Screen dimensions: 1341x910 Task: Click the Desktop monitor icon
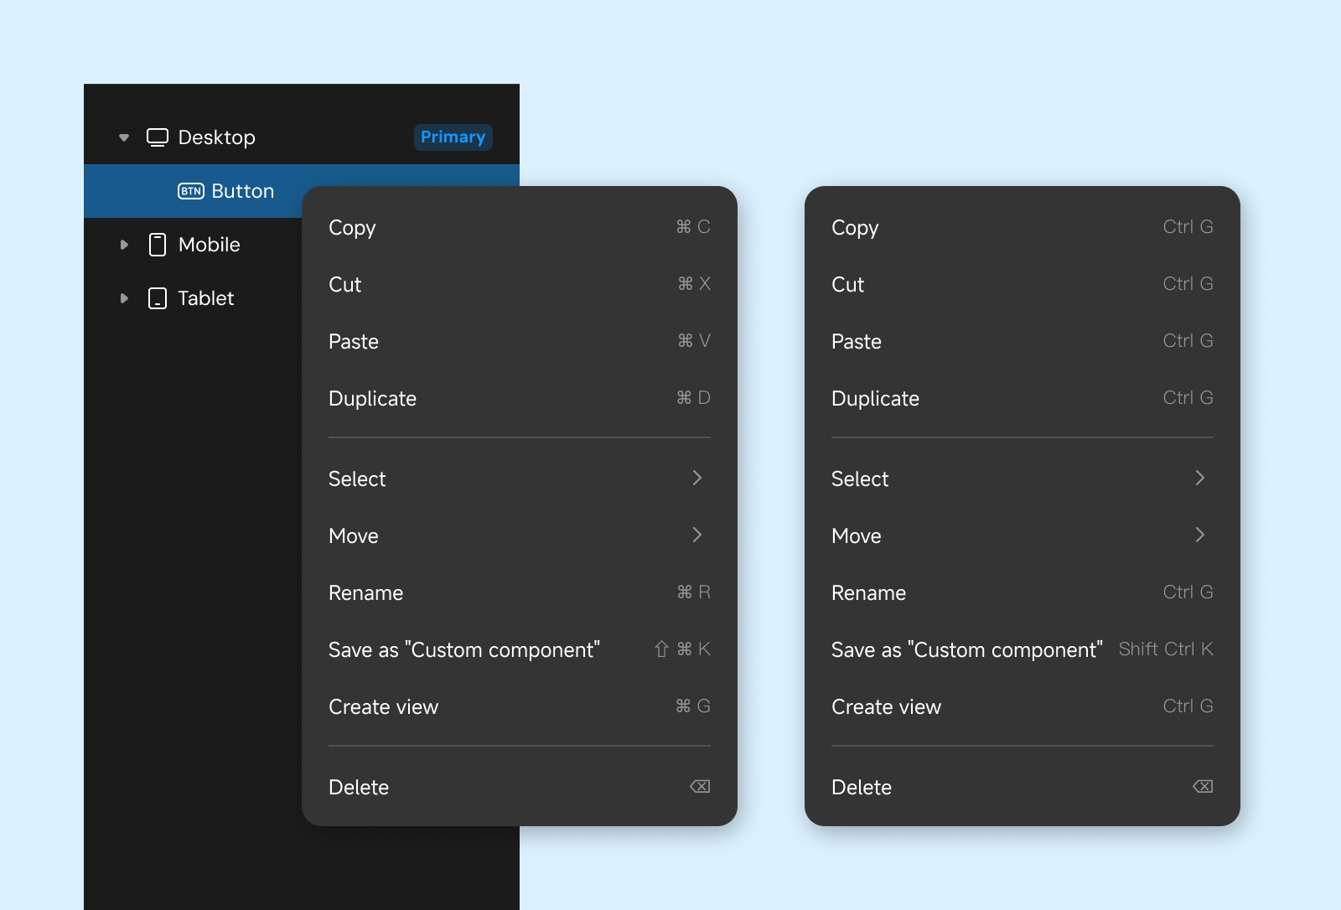(158, 137)
